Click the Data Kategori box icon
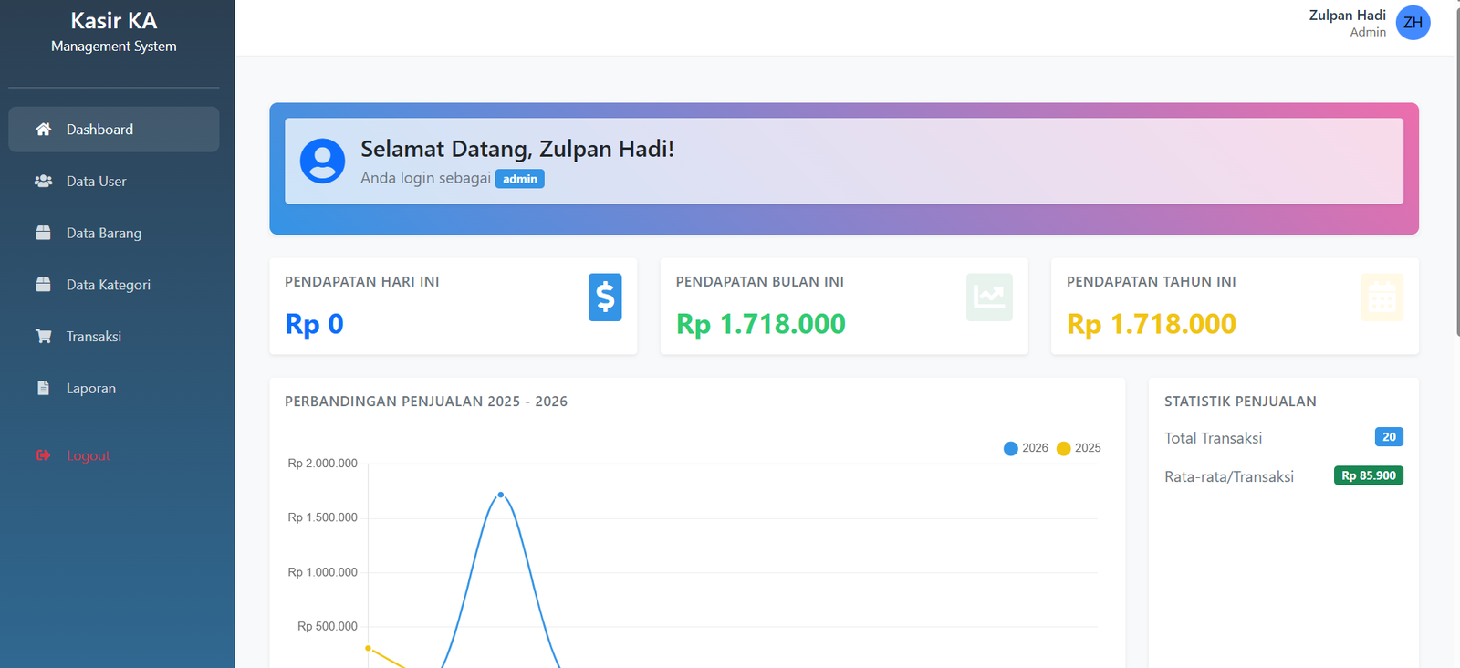 coord(43,285)
